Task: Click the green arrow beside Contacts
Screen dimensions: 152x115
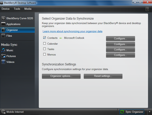Action: point(61,38)
